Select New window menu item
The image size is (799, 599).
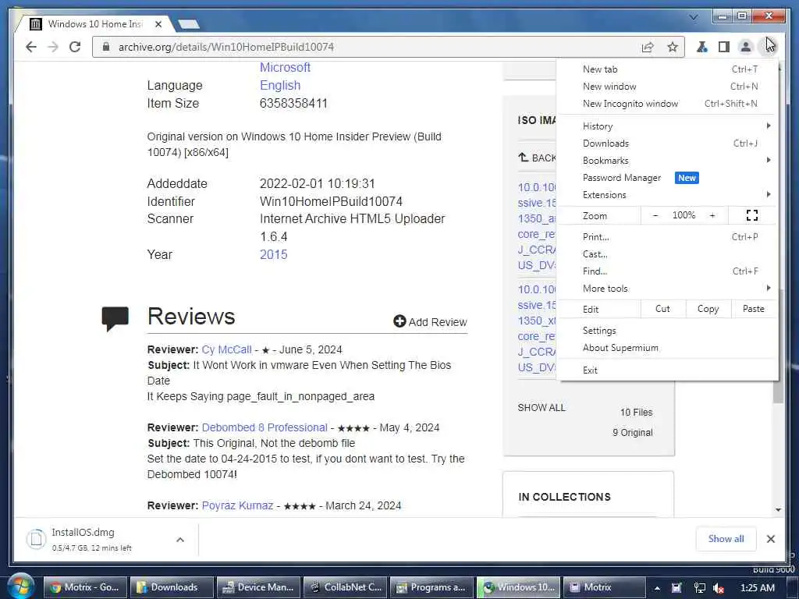(668, 87)
